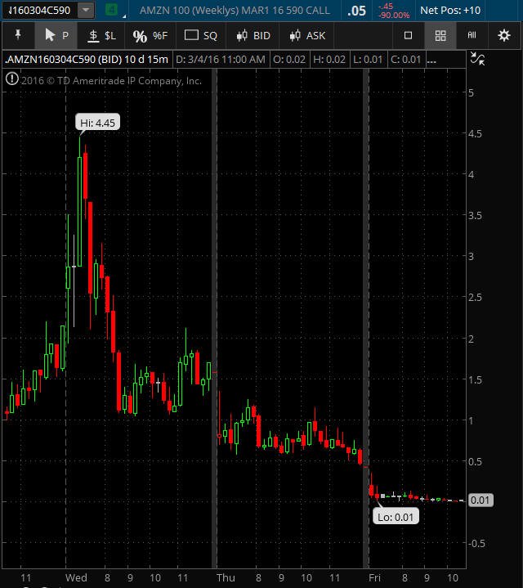Screen dimensions: 523x588
Task: Click the green indicator icon beside symbol
Action: [x=111, y=10]
